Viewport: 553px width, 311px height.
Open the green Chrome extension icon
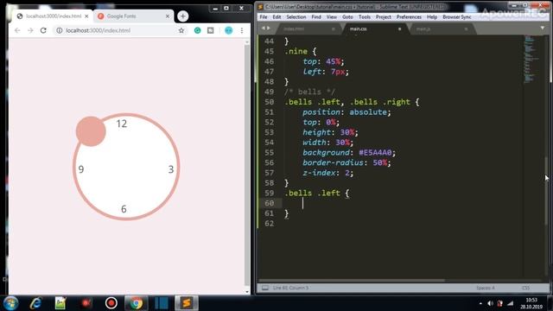point(198,31)
